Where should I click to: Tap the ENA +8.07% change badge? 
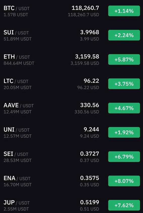(124, 181)
